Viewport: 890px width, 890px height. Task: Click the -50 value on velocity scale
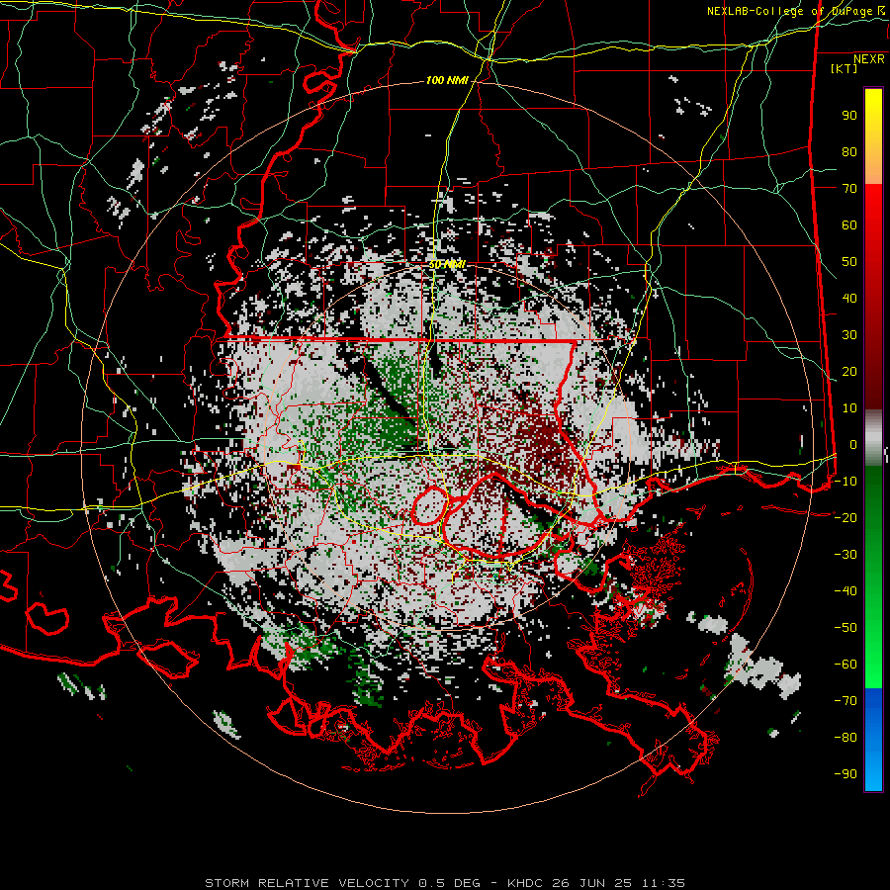(x=845, y=628)
